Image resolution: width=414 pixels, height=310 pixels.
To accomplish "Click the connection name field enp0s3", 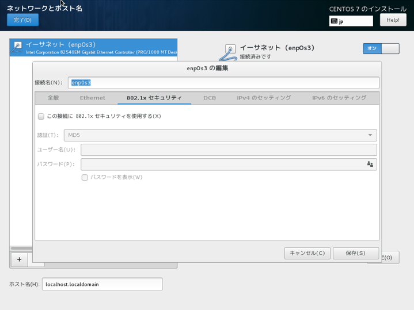I will point(223,83).
